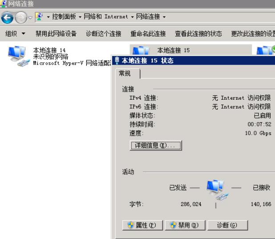Click the 网络连接 window title icon
The image size is (275, 239).
click(x=4, y=4)
